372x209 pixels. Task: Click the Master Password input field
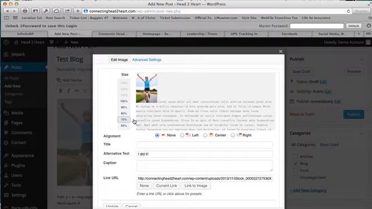(x=317, y=26)
